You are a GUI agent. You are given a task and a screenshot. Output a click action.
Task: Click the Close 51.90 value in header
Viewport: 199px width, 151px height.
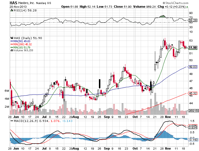click(x=123, y=7)
